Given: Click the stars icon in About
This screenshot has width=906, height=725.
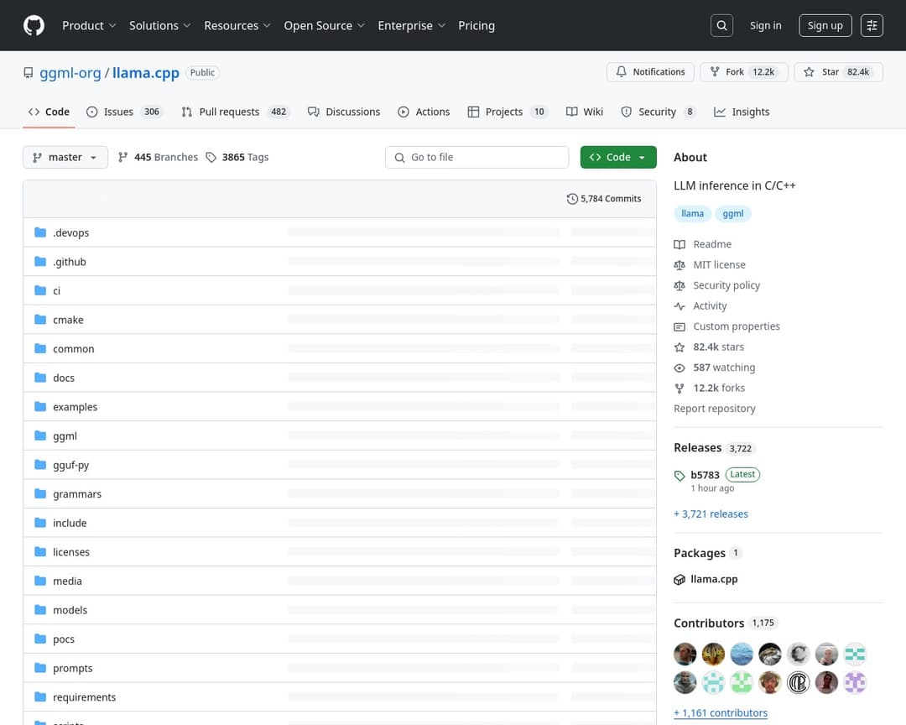Looking at the screenshot, I should pos(679,347).
